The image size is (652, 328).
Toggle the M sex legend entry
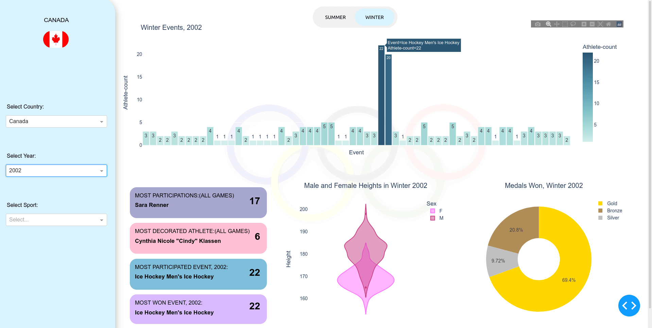pos(436,218)
